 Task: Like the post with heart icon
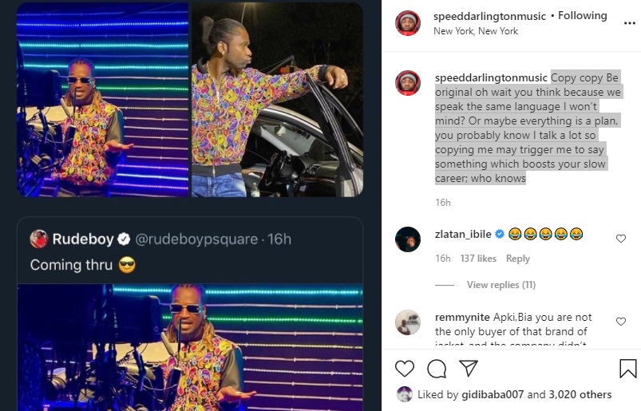pos(406,368)
